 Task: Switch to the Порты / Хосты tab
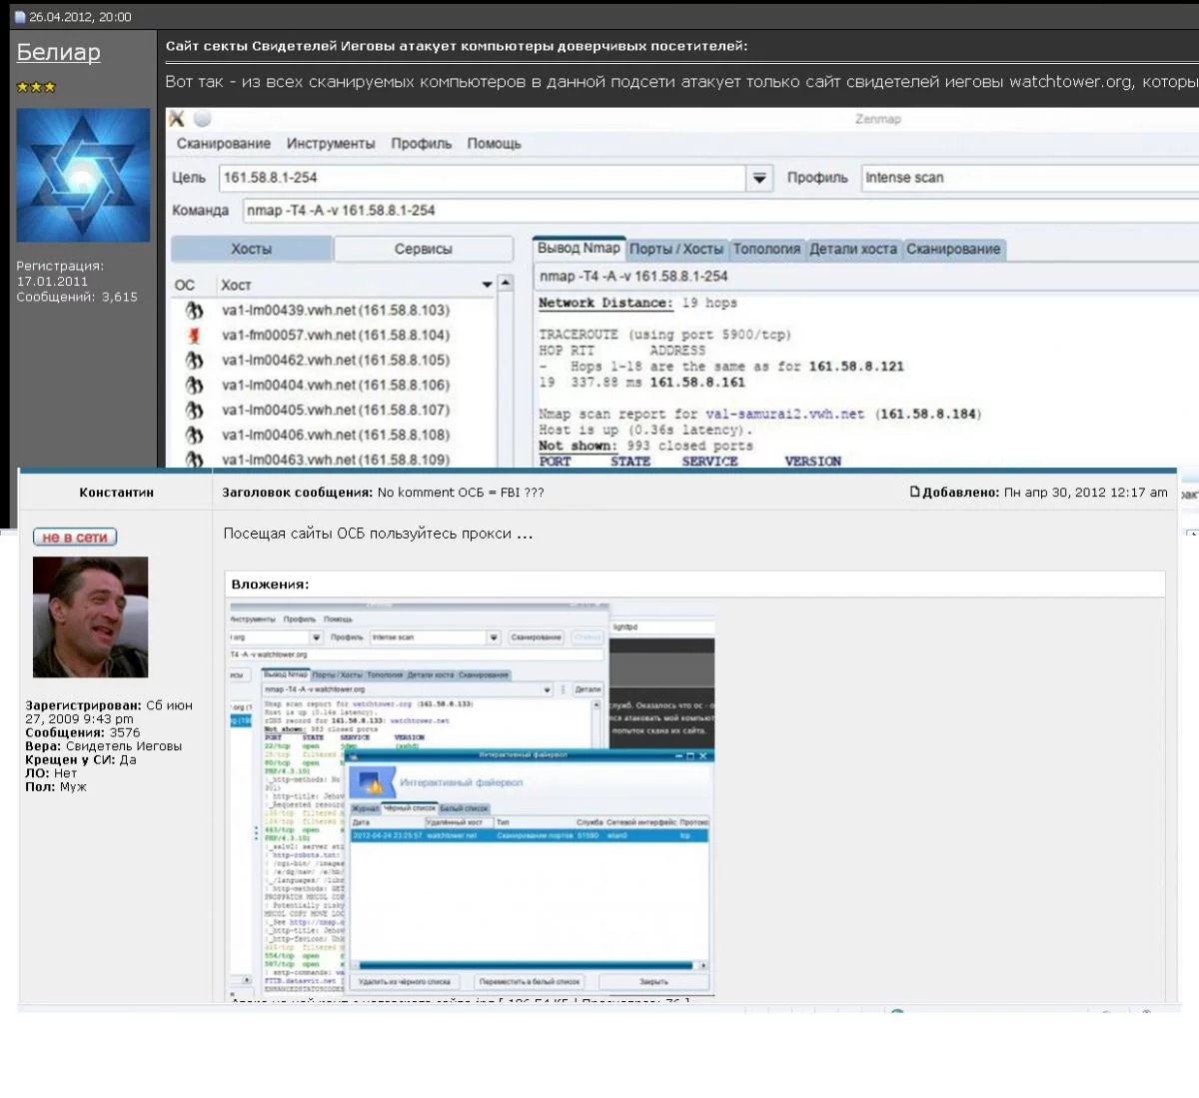[675, 249]
